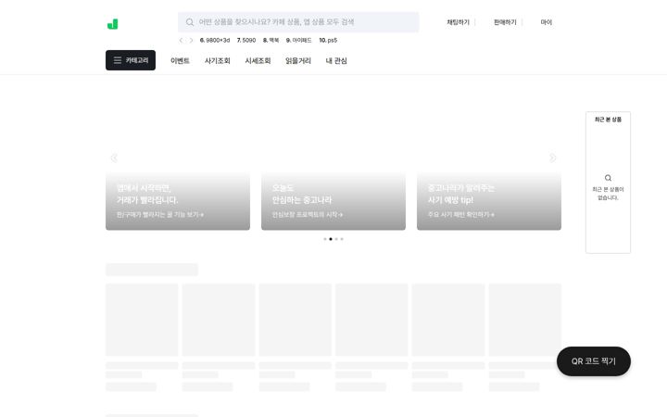The image size is (667, 417).
Task: Open the 마이 menu
Action: click(547, 22)
